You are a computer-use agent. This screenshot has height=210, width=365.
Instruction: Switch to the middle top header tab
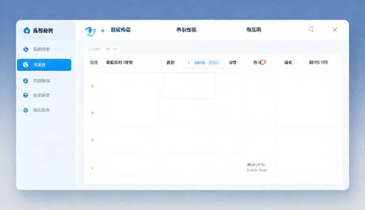click(186, 30)
